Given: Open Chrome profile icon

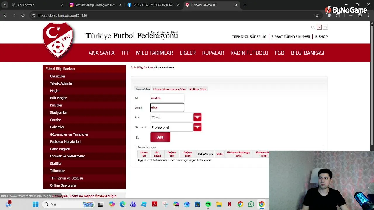Looking at the screenshot, I should pos(360,15).
